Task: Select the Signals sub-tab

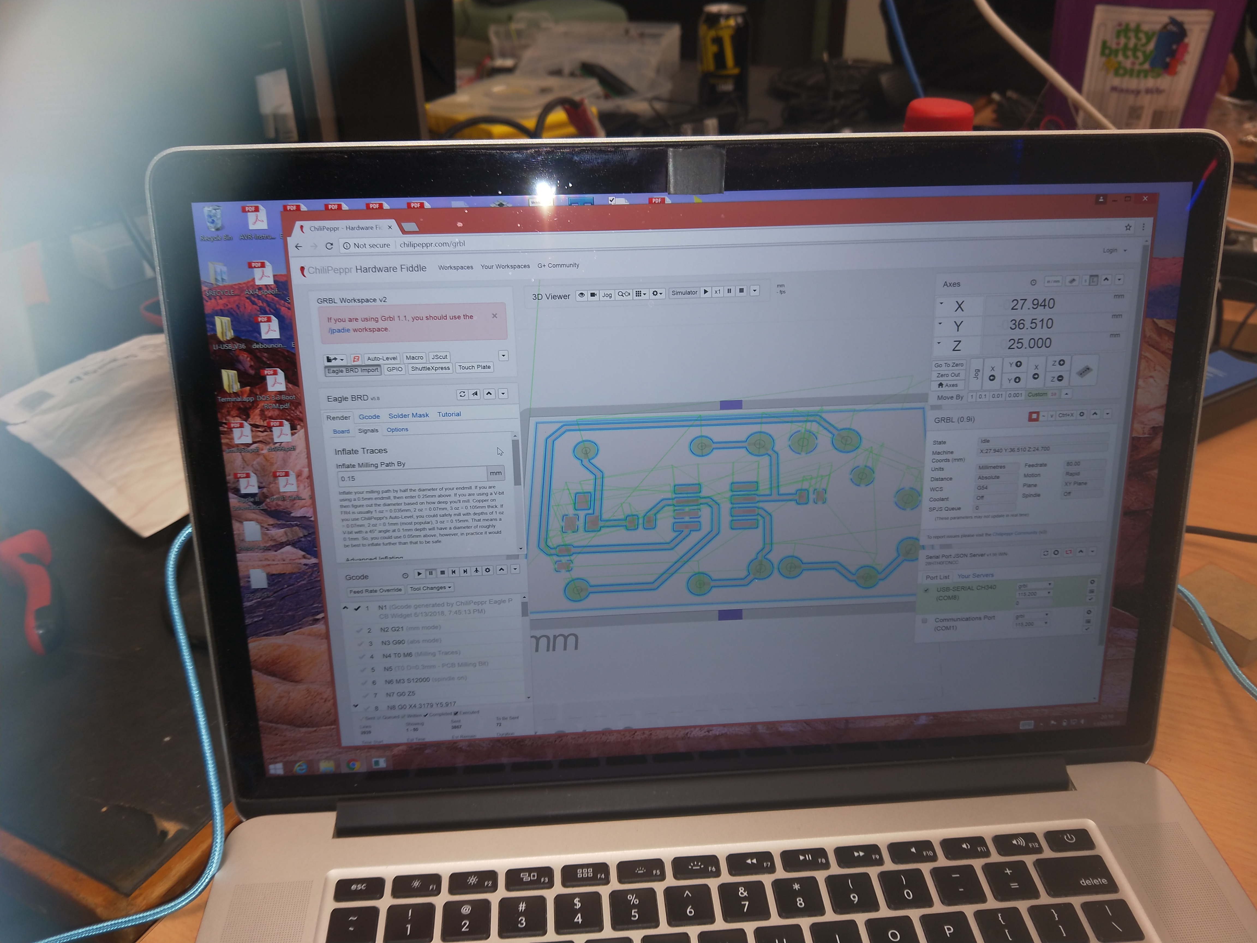Action: coord(368,430)
